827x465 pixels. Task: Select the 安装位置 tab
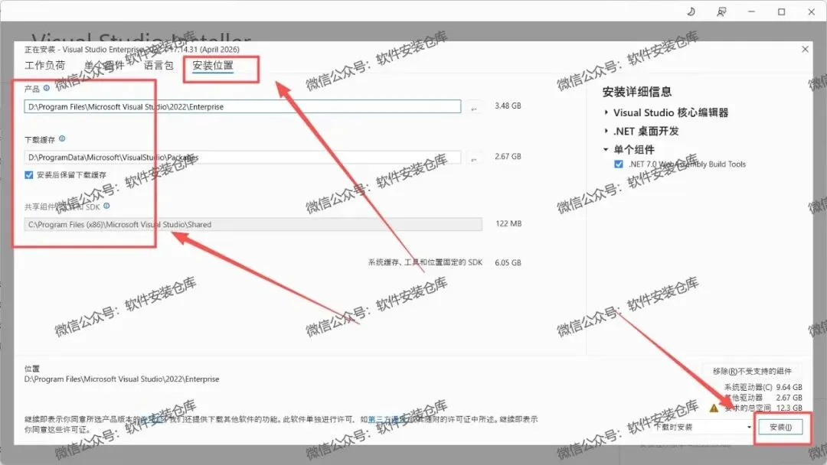pos(213,66)
